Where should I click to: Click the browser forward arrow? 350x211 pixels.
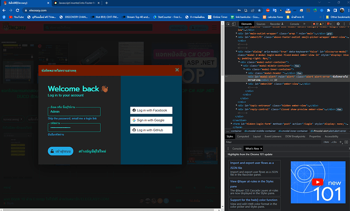(x=11, y=10)
